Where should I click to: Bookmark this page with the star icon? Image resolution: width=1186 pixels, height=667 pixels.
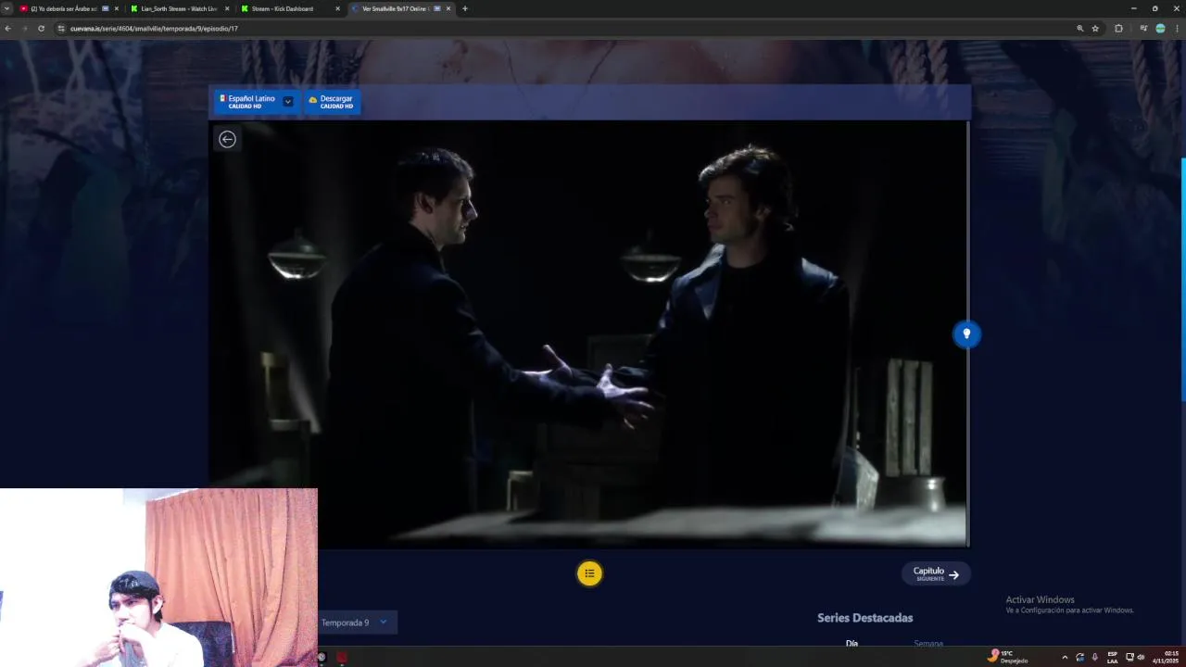click(1095, 29)
